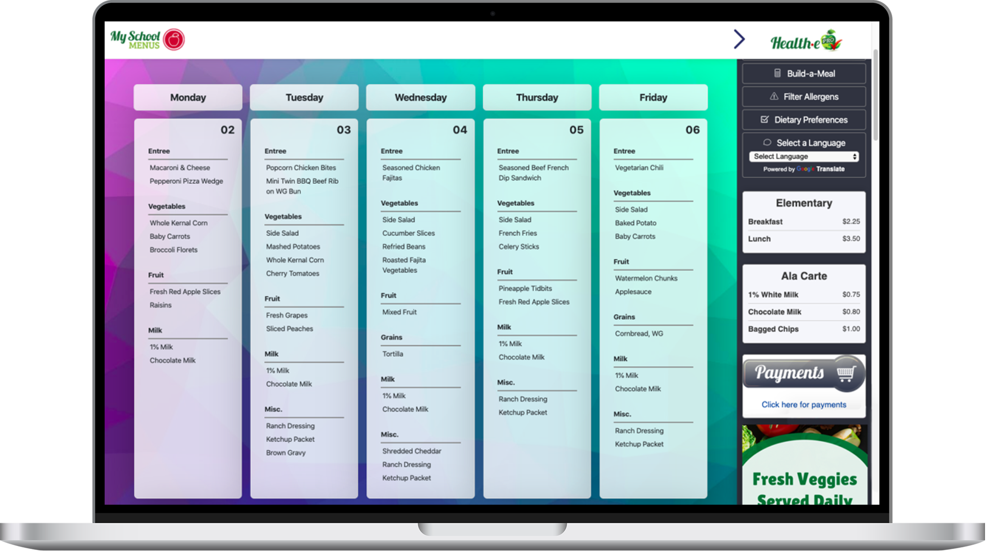The image size is (995, 559).
Task: Click the Elementary Lunch price item
Action: 804,239
